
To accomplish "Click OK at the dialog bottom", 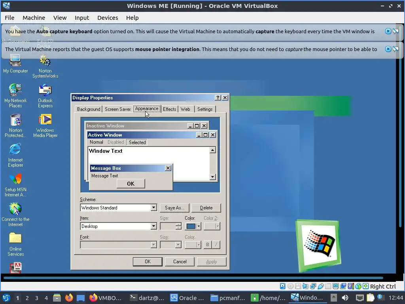I will pos(148,262).
